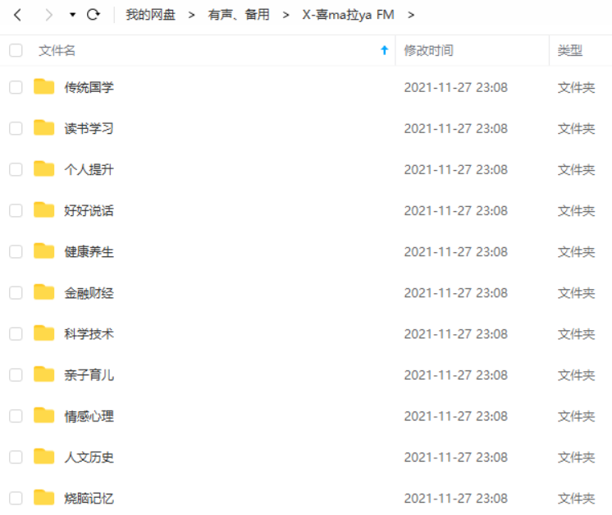Check the box beside 读书学习
The image size is (612, 515).
click(x=16, y=129)
